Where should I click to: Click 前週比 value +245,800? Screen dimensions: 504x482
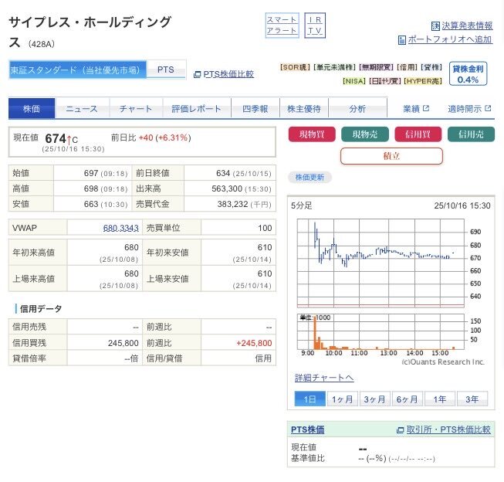click(x=254, y=343)
